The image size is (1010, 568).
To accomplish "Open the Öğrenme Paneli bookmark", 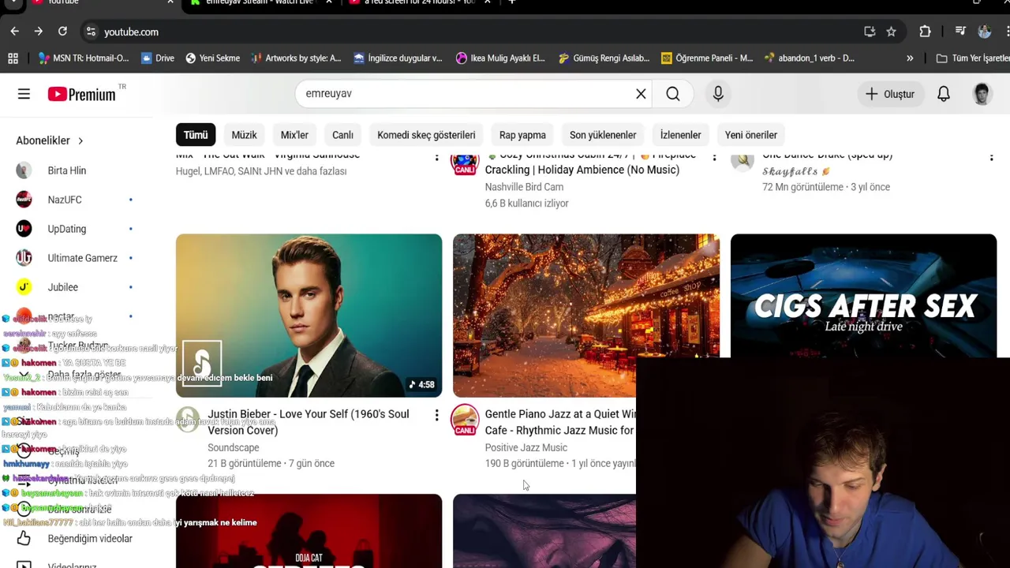I will 707,58.
